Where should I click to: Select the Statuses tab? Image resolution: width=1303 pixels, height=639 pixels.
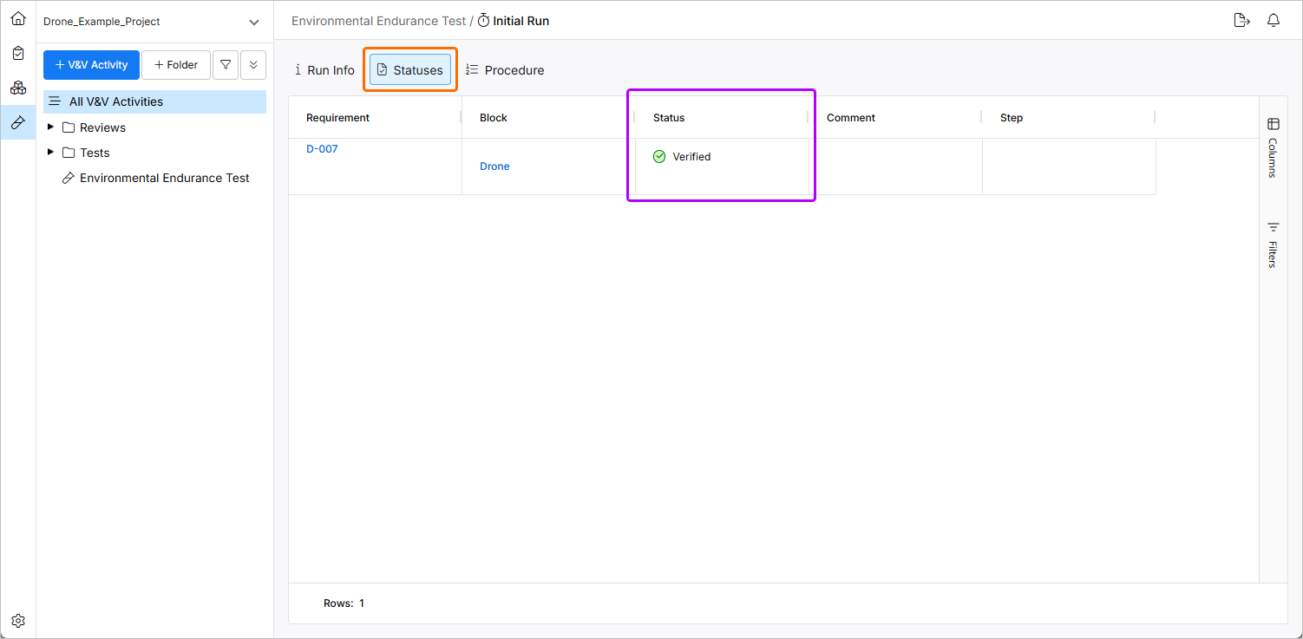[410, 70]
